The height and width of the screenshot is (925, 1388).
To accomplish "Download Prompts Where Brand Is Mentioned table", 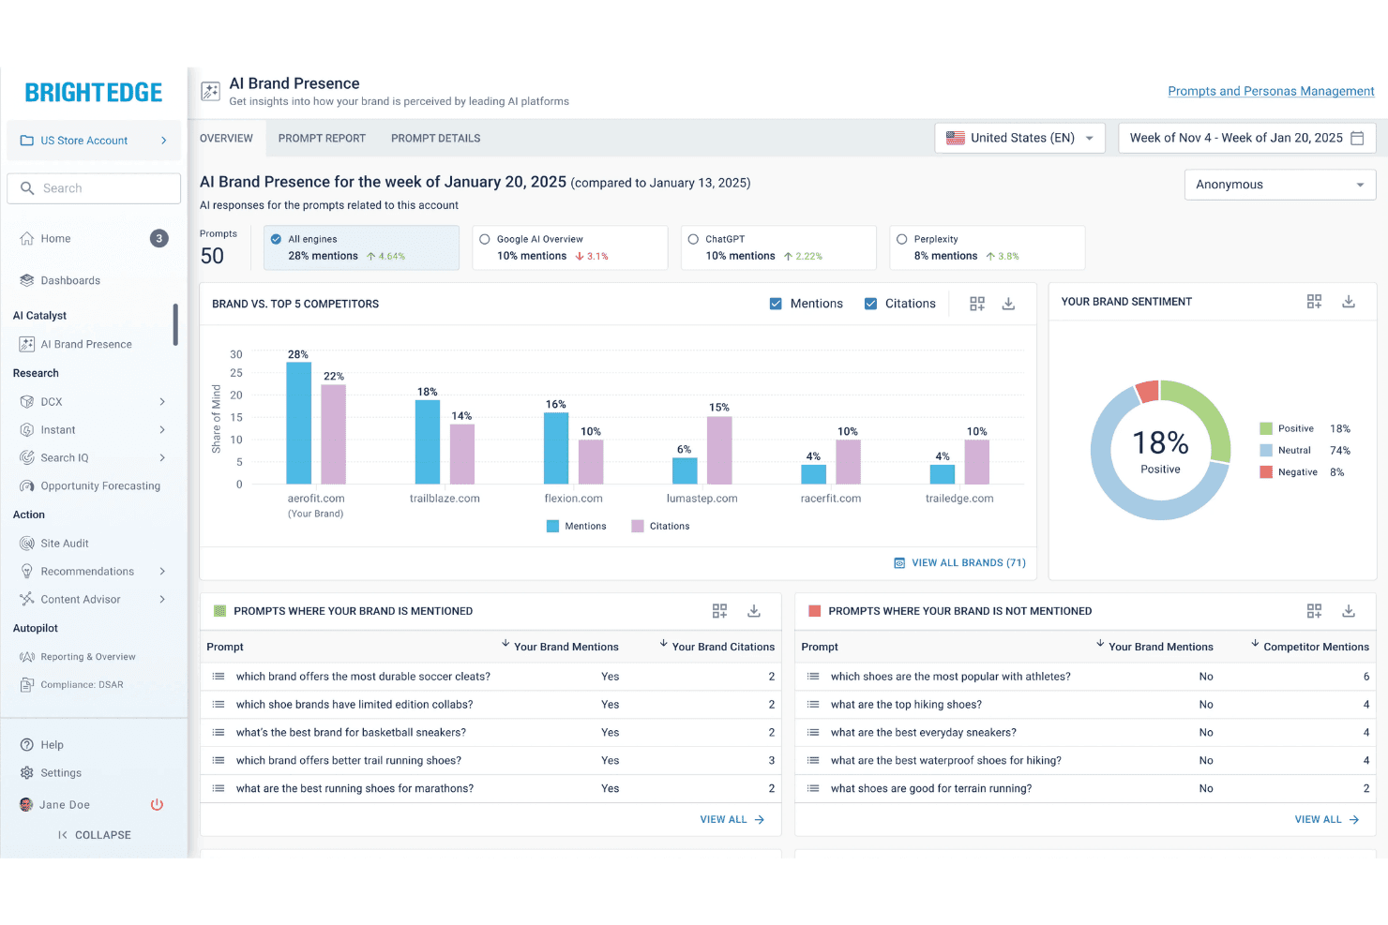I will click(x=753, y=610).
